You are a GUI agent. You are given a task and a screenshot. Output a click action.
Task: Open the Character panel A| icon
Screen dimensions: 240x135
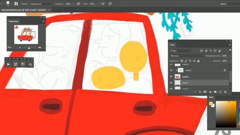point(30,64)
